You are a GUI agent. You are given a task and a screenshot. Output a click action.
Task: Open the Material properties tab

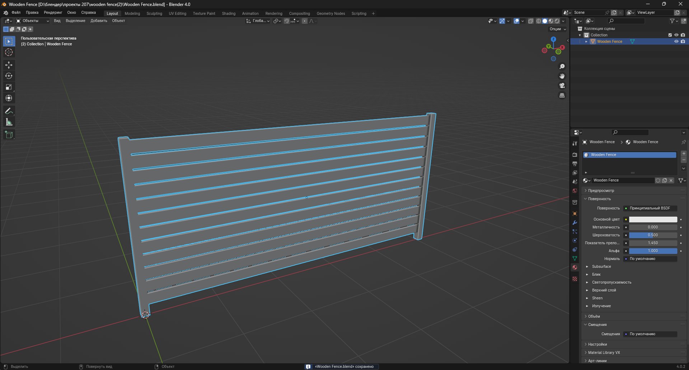(x=575, y=268)
